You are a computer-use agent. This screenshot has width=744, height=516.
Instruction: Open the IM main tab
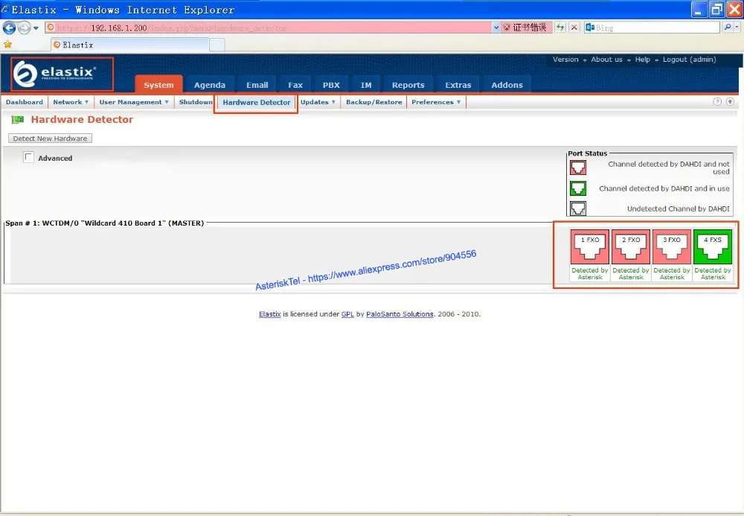coord(366,85)
